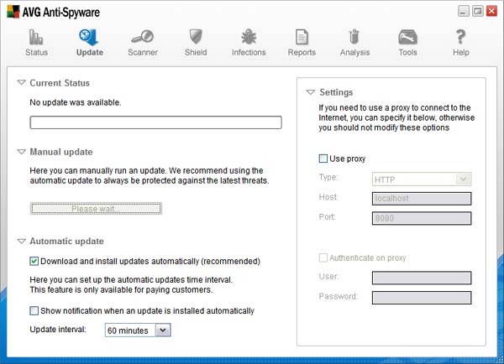Open the Infections bug icon
This screenshot has height=364, width=504.
[x=249, y=37]
